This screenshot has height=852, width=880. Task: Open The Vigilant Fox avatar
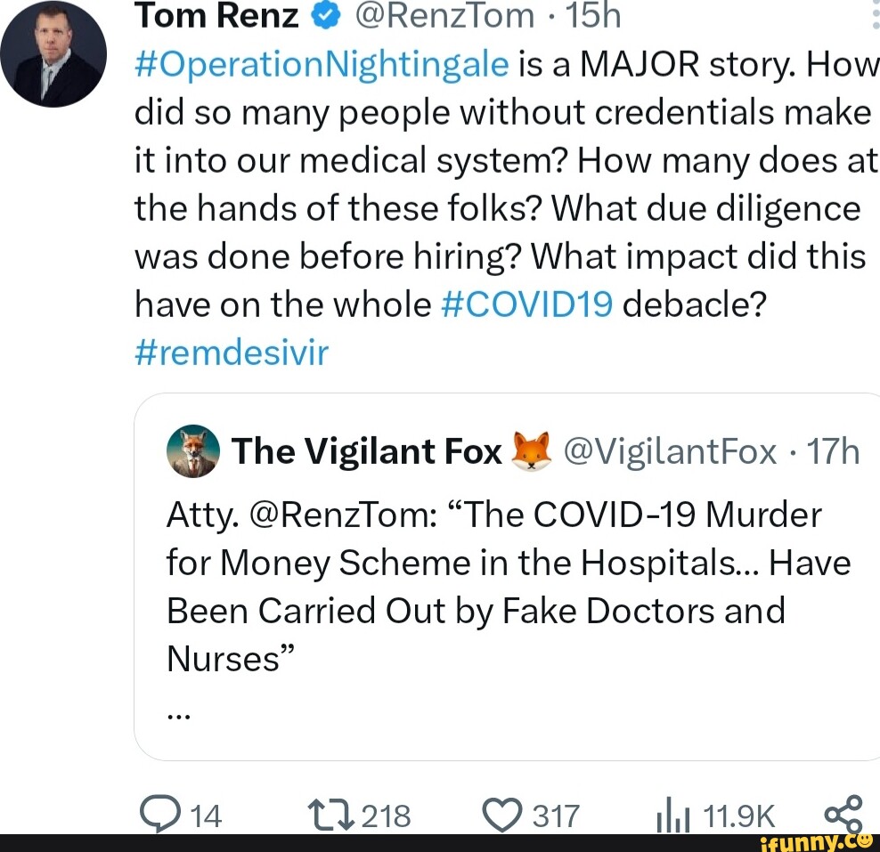tap(191, 452)
